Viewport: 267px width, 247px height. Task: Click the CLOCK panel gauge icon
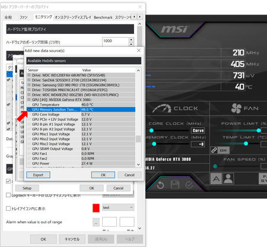click(x=161, y=109)
